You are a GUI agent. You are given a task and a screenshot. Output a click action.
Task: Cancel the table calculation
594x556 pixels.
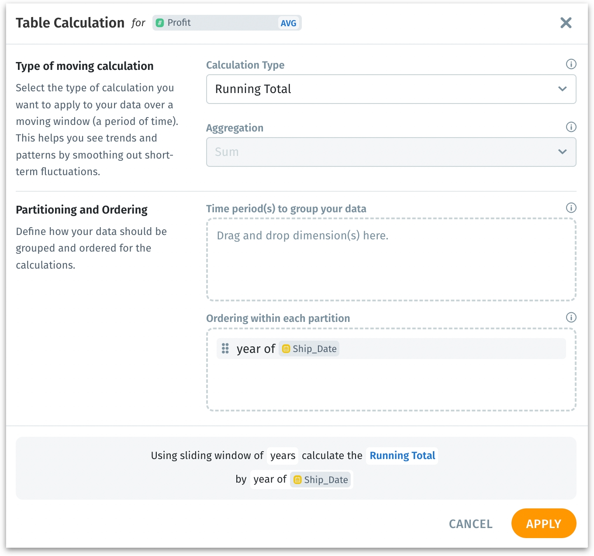(x=470, y=524)
